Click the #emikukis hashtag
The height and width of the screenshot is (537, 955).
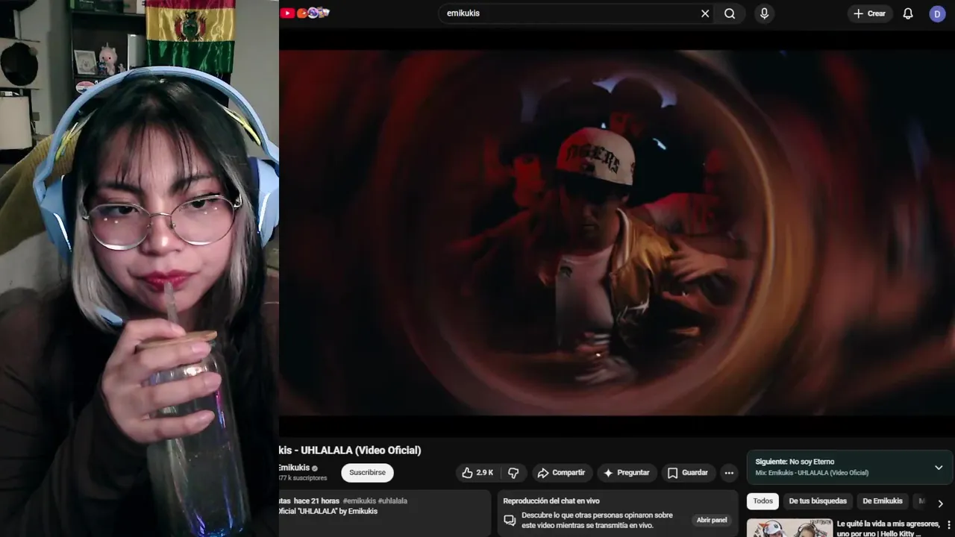tap(359, 501)
